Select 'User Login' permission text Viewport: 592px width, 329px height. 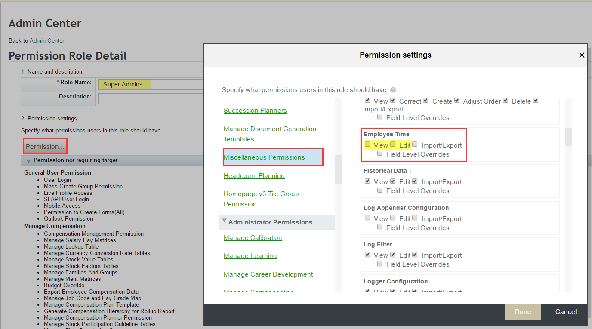[x=57, y=180]
